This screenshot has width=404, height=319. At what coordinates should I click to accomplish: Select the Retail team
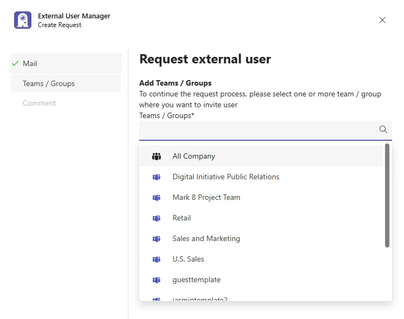(261, 218)
